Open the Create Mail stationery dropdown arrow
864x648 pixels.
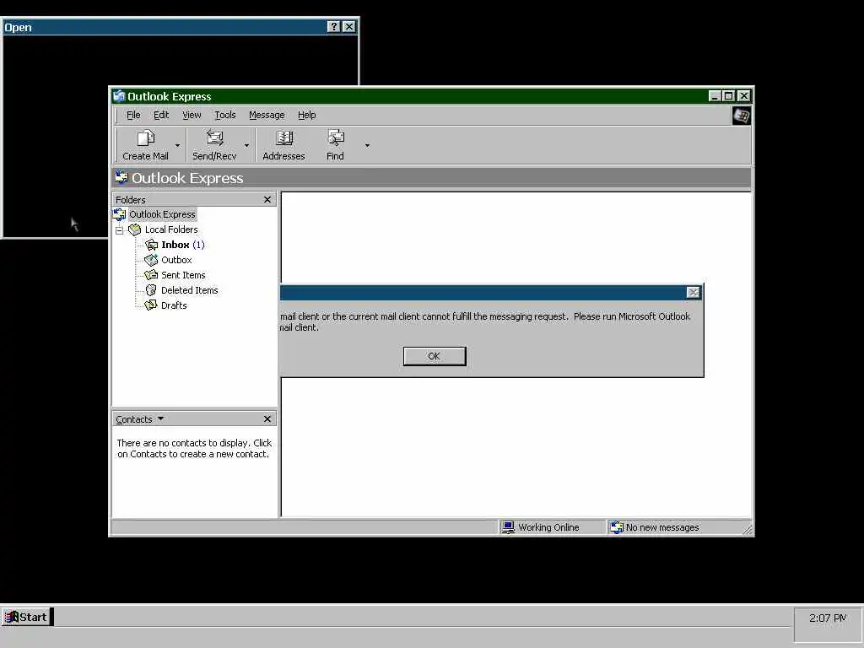tap(177, 145)
